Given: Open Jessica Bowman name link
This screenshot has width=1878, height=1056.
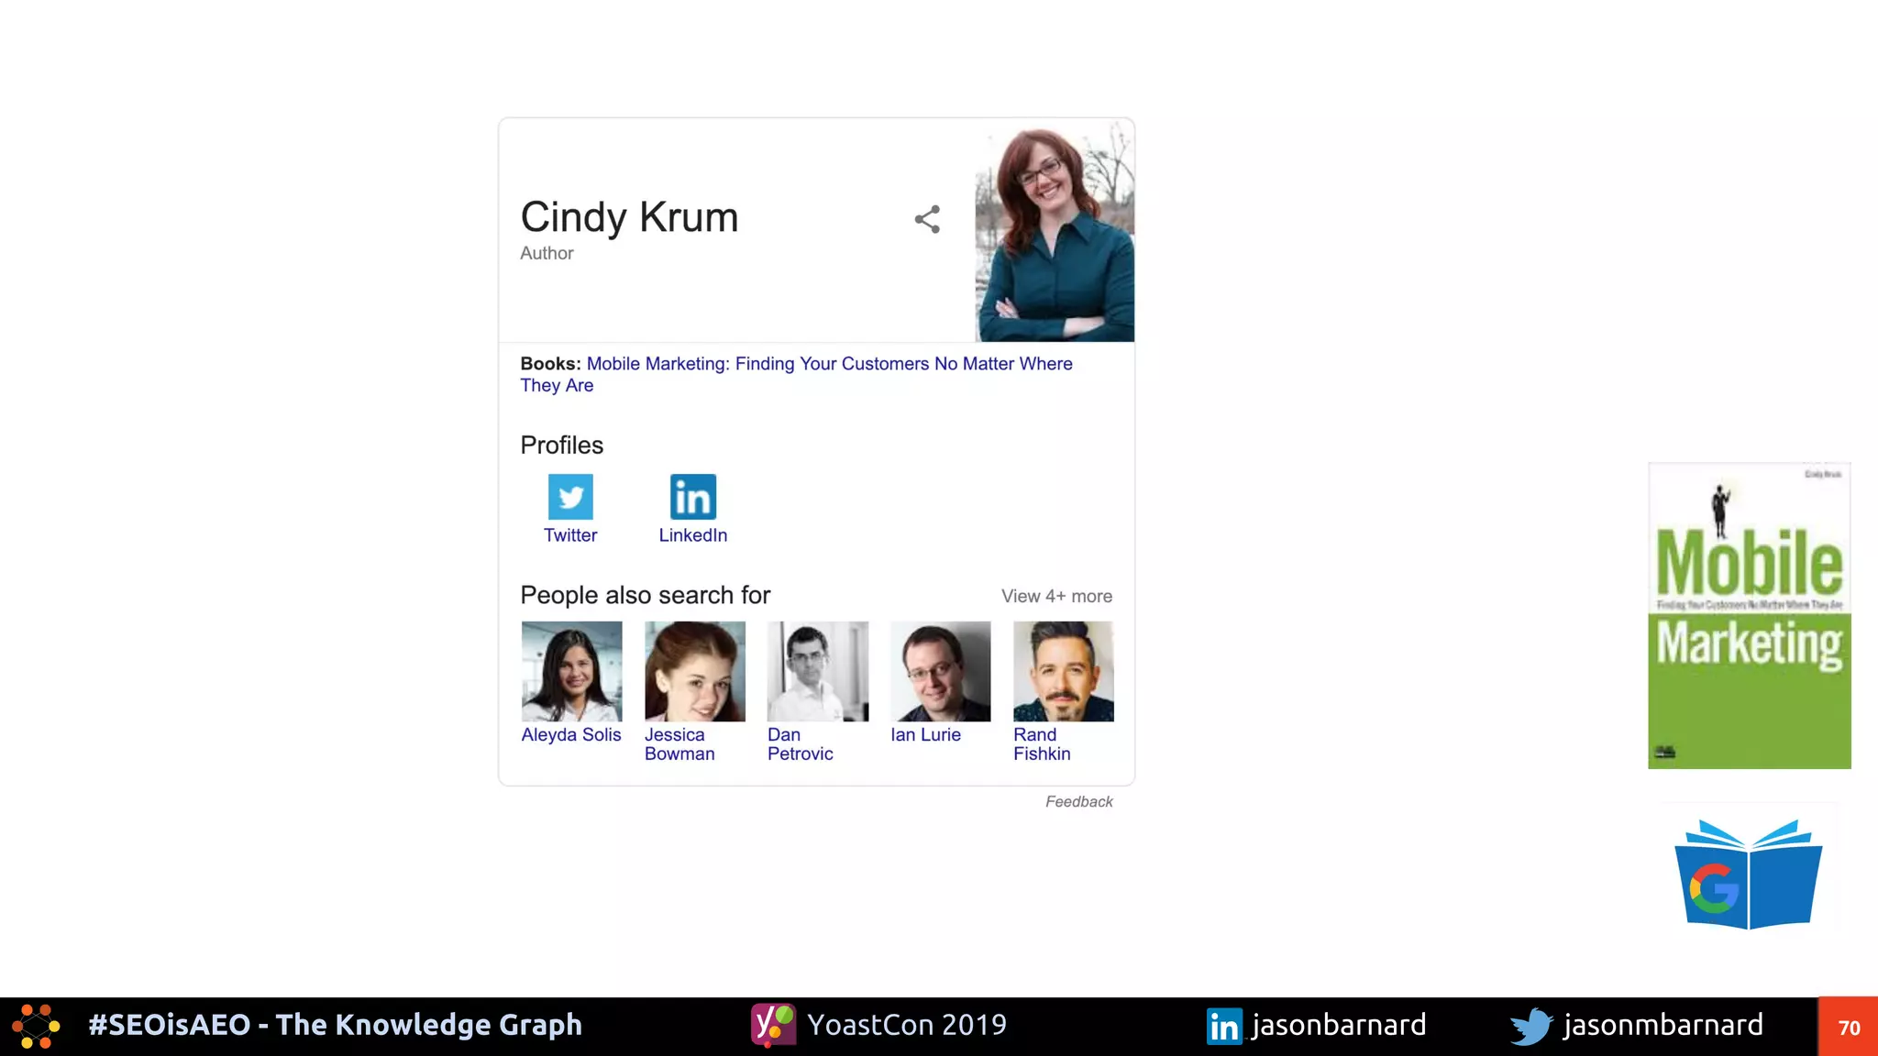Looking at the screenshot, I should 679,744.
